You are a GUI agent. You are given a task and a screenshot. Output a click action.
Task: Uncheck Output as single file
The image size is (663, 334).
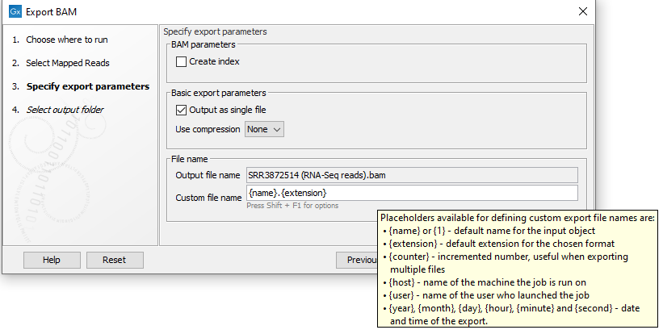[182, 110]
